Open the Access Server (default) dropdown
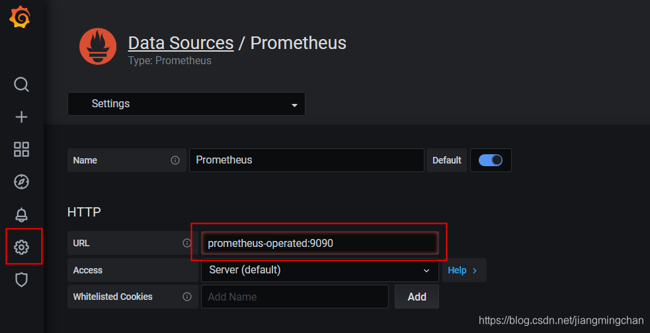This screenshot has width=650, height=333. [319, 270]
